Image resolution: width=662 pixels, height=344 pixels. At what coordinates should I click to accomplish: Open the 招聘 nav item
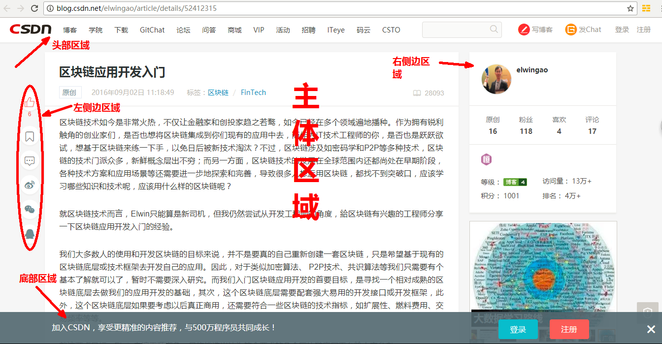tap(308, 30)
